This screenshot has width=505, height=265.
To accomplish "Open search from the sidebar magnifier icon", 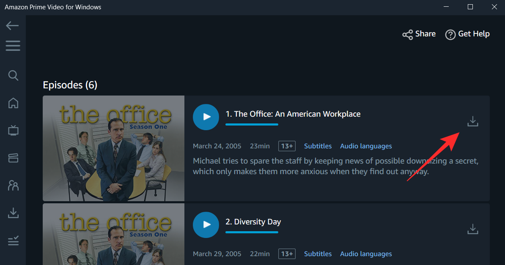I will coord(13,76).
